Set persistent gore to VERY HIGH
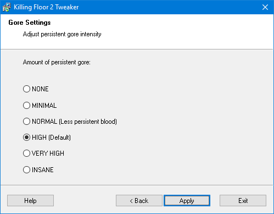Image resolution: width=274 pixels, height=214 pixels. coord(26,153)
